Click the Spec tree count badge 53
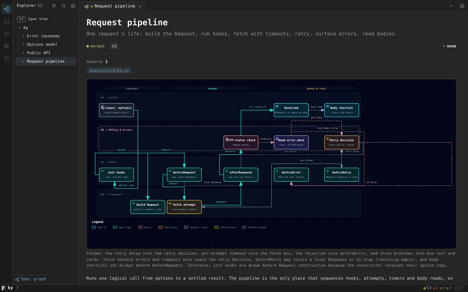This screenshot has width=468, height=292. 21,19
